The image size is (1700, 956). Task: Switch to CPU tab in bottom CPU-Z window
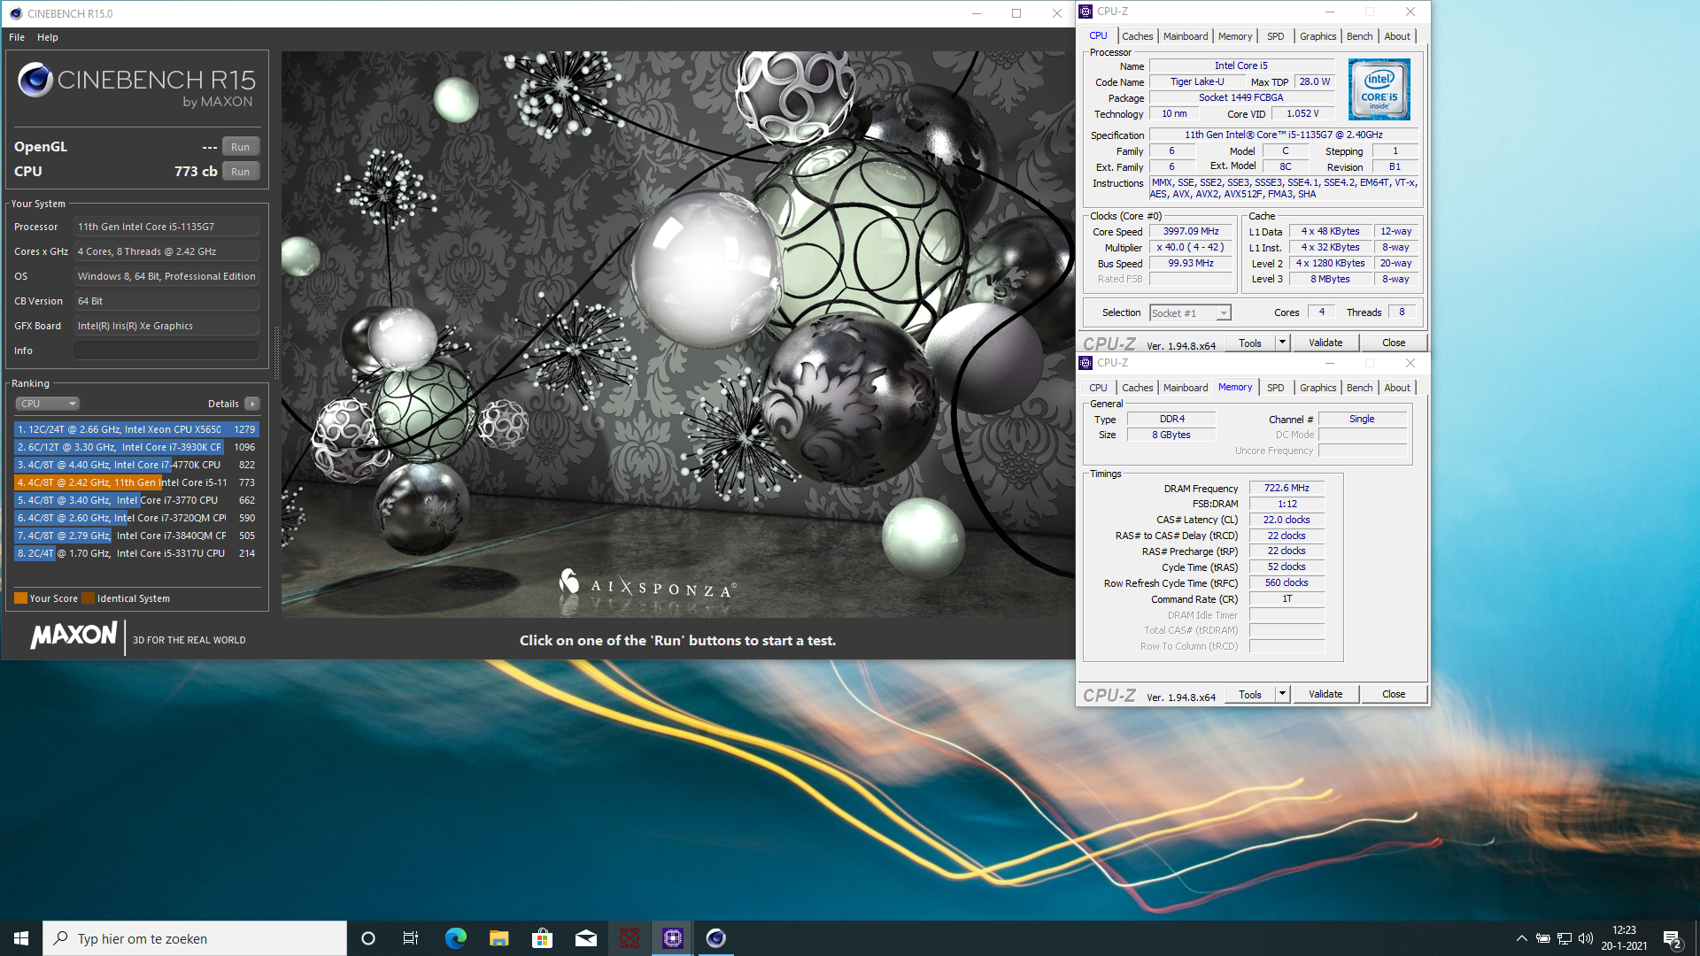1098,388
